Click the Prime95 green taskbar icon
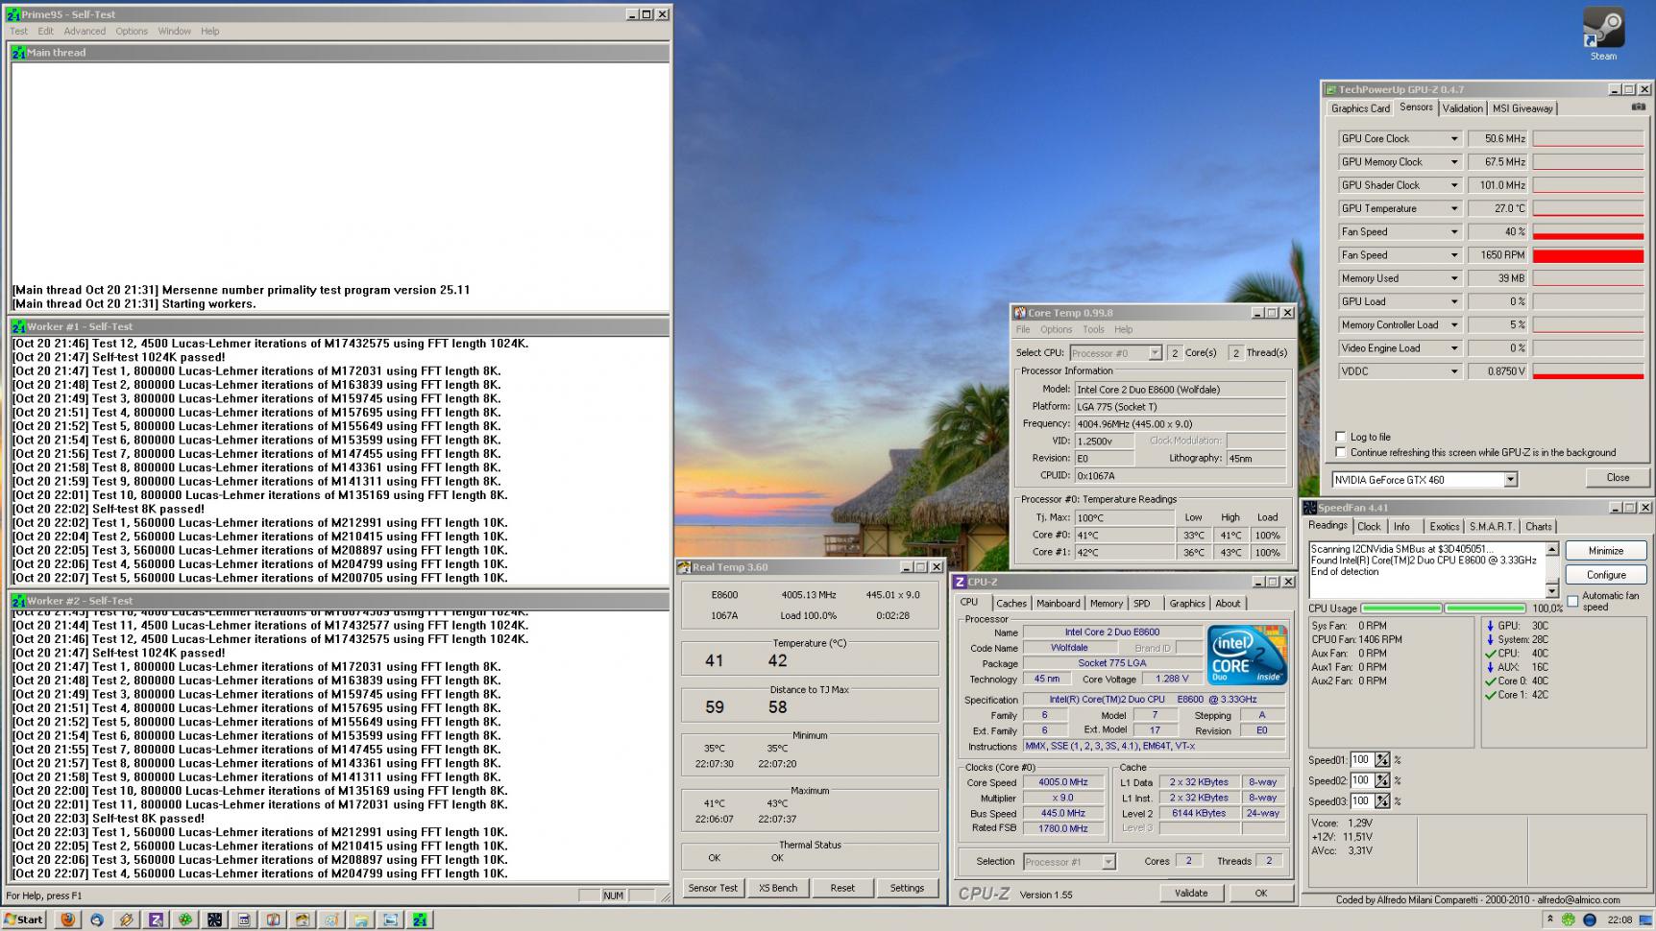The width and height of the screenshot is (1656, 931). point(420,919)
